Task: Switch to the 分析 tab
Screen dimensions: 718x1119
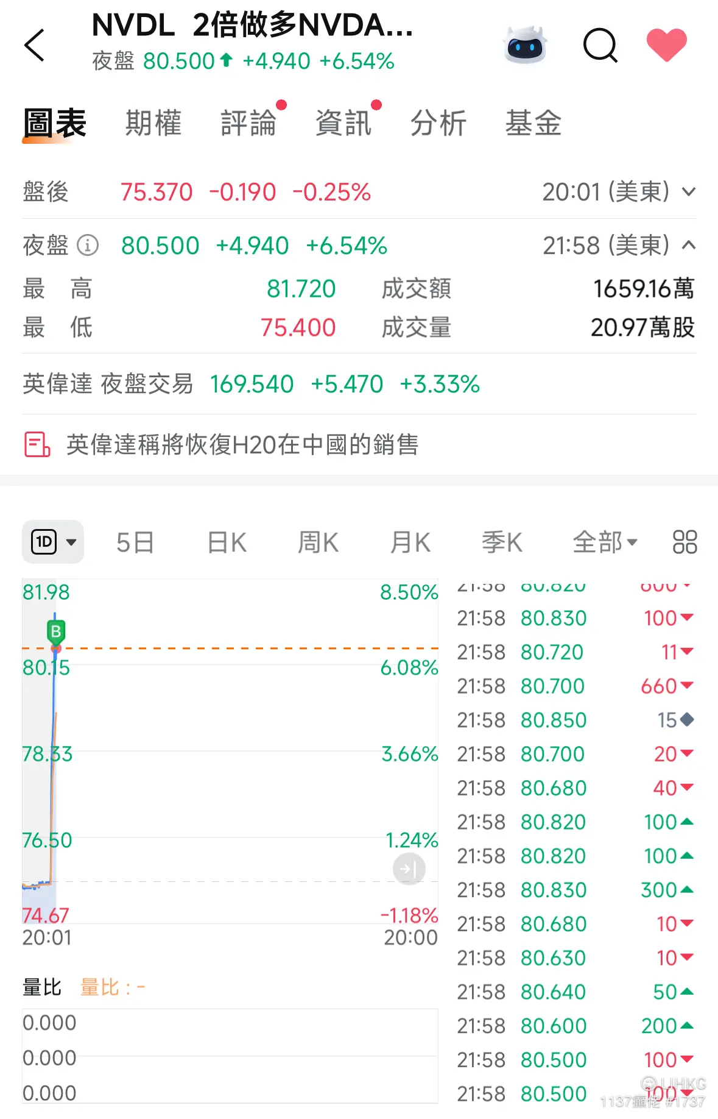Action: (x=438, y=123)
